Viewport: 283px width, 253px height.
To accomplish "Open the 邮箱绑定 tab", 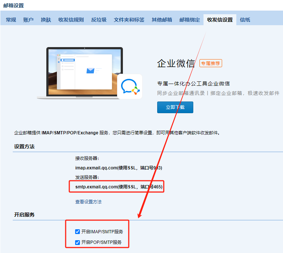I will pos(190,20).
